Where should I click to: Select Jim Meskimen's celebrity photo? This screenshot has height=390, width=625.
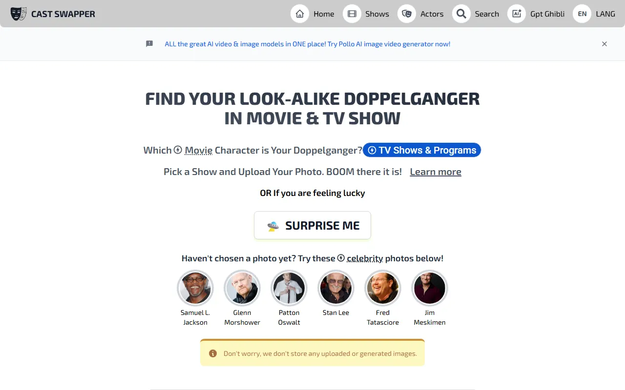430,288
